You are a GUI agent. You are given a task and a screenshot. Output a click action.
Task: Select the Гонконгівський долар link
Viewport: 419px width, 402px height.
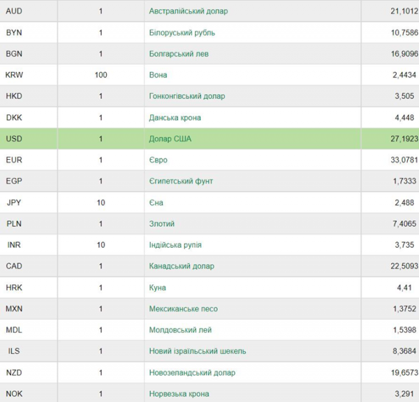[187, 96]
